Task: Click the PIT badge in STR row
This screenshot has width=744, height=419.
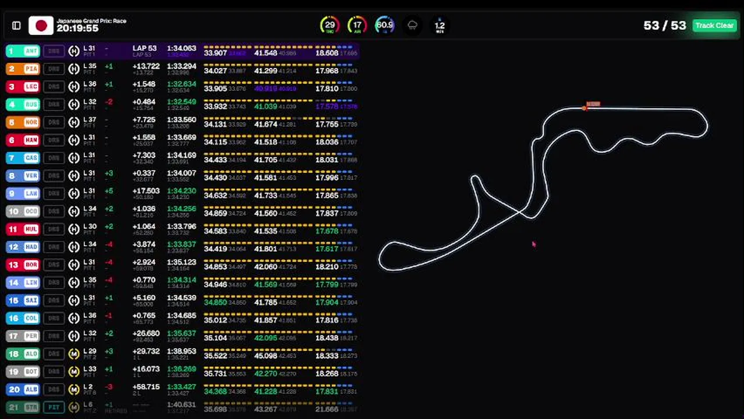Action: (54, 407)
